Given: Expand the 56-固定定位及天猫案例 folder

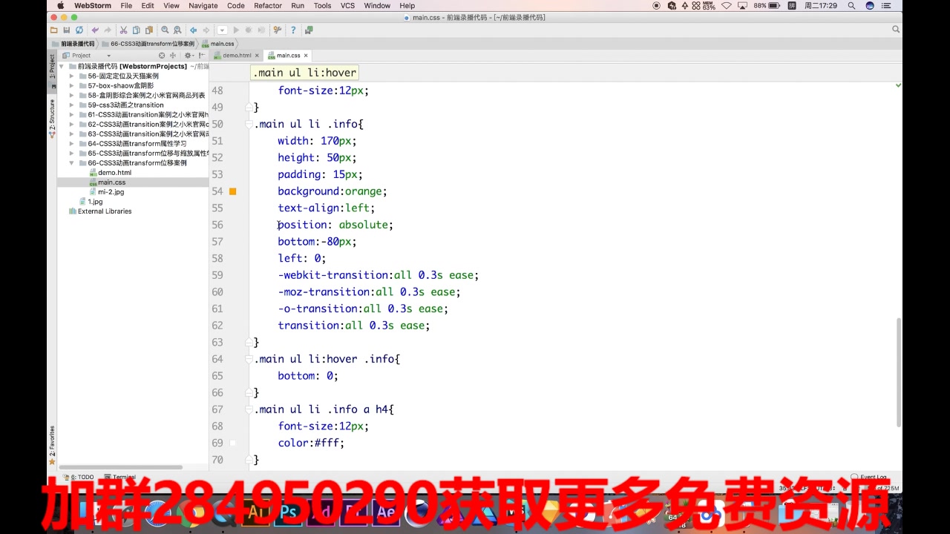Looking at the screenshot, I should (x=72, y=76).
